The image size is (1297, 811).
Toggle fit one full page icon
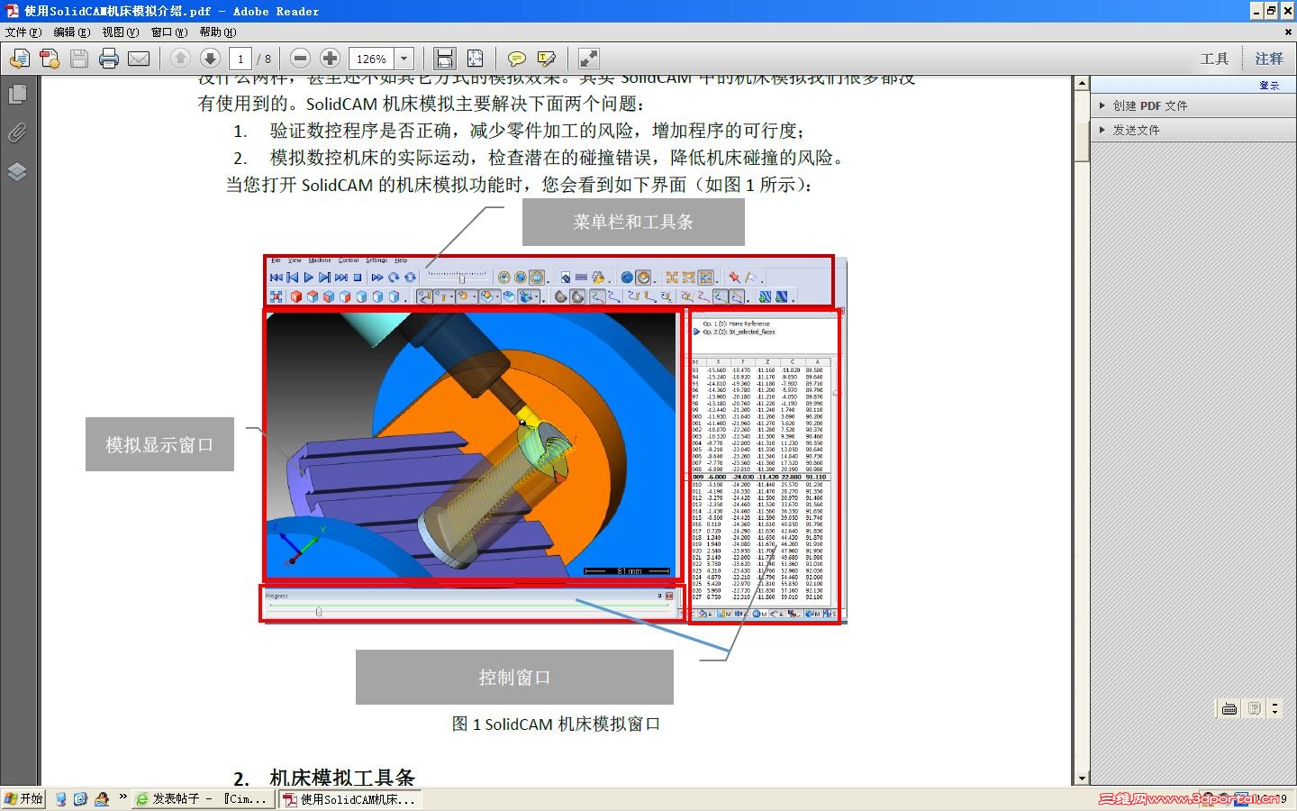point(475,59)
